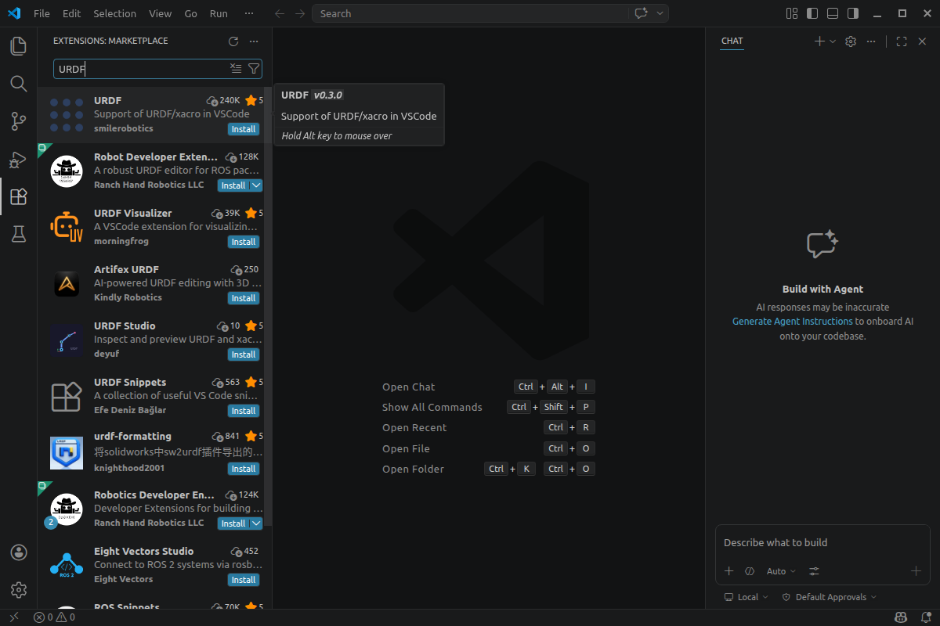Open the Search view in activity bar
This screenshot has height=626, width=940.
click(x=18, y=84)
